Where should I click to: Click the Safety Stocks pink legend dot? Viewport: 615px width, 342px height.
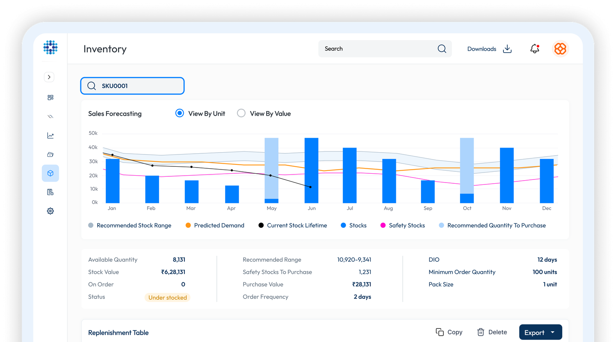(383, 226)
